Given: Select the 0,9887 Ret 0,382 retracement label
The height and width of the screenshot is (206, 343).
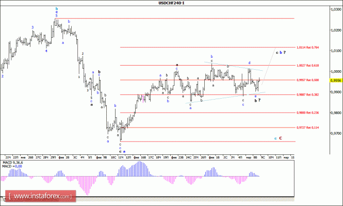Looking at the screenshot, I should pos(307,95).
